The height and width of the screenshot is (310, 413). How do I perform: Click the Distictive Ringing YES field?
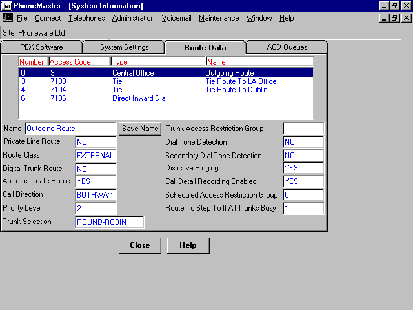(303, 168)
